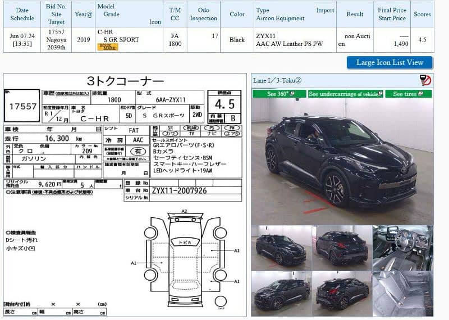The width and height of the screenshot is (449, 320).
Task: Click the chassis number ZYX11-2007926
Action: [x=179, y=191]
